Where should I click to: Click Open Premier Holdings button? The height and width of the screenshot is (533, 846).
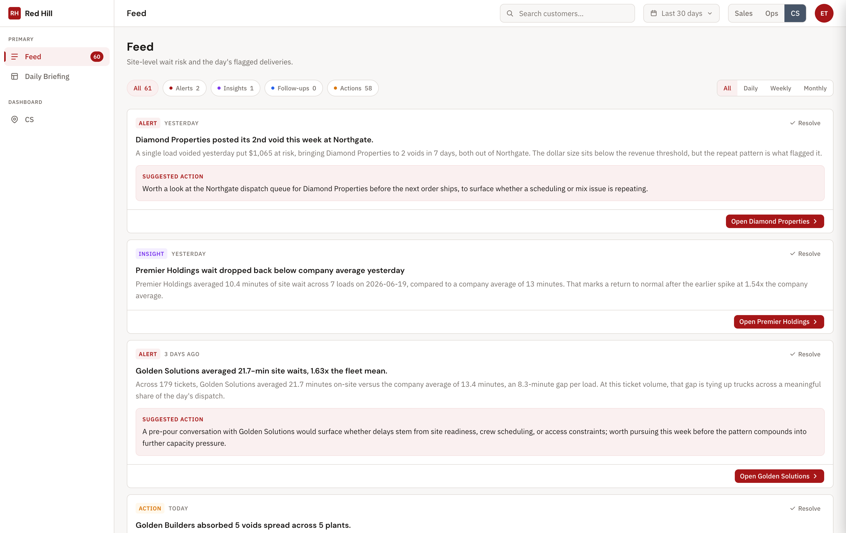tap(778, 322)
